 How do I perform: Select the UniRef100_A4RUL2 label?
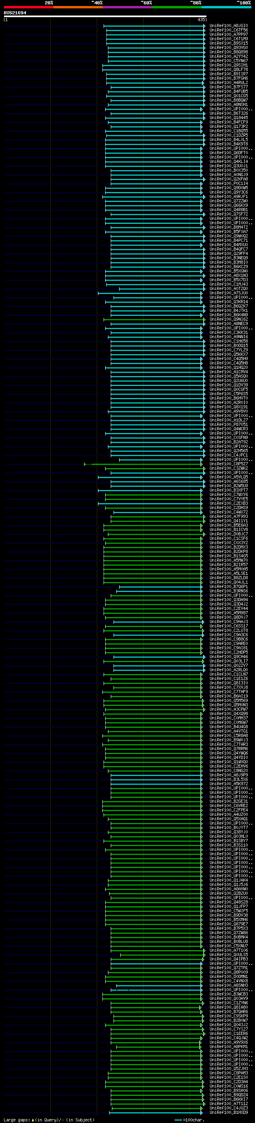coord(228,82)
